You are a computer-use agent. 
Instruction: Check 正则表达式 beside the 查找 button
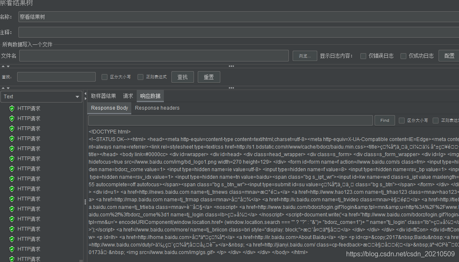(x=140, y=77)
